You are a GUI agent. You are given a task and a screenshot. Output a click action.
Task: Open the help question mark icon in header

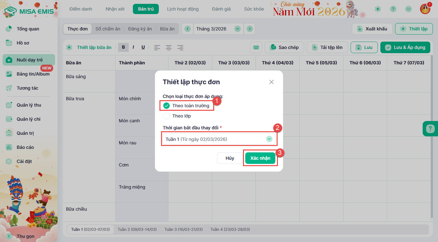tap(393, 9)
